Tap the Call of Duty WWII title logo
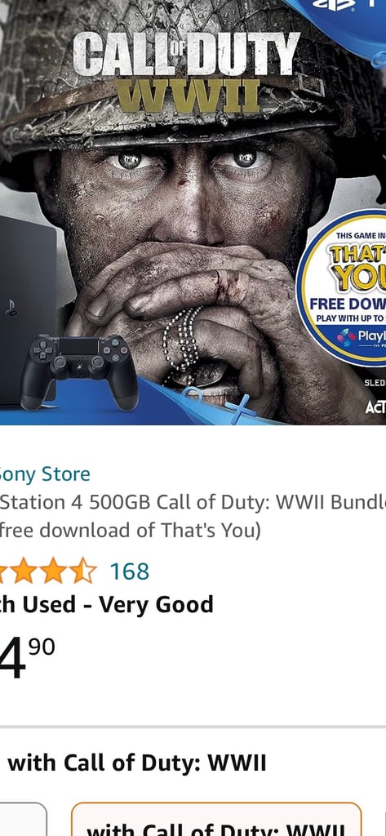The height and width of the screenshot is (836, 386). click(x=186, y=72)
